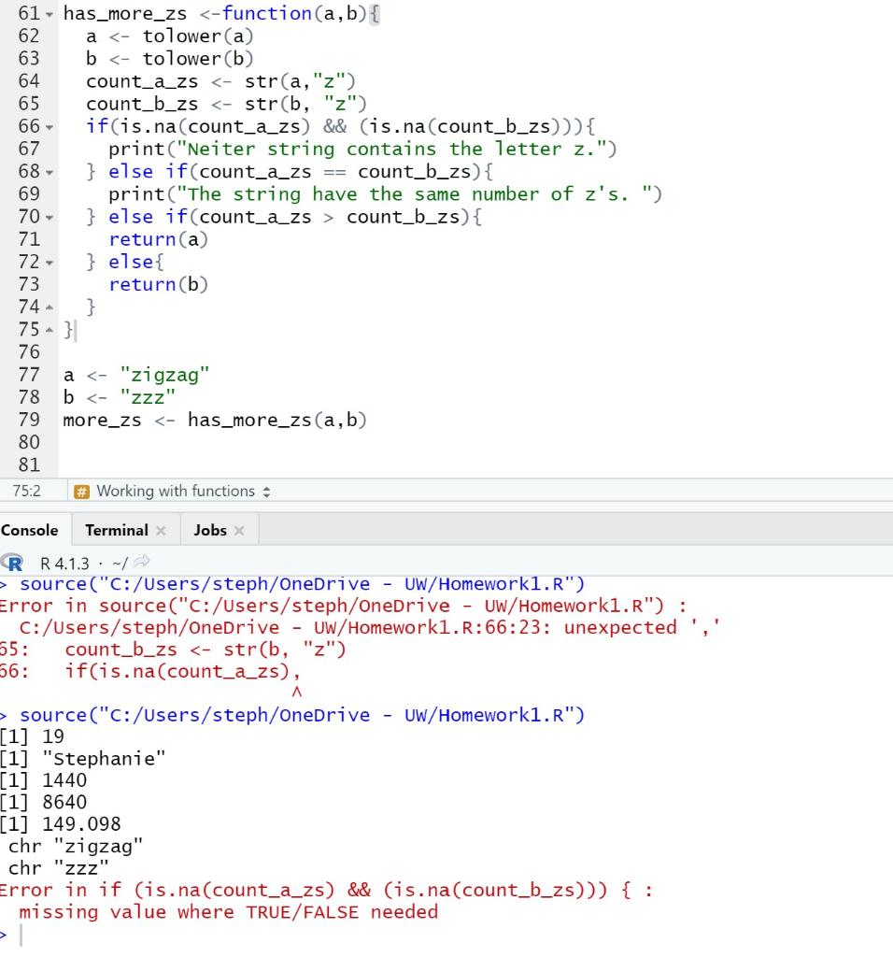Image resolution: width=893 pixels, height=957 pixels.
Task: Open the 'Working with functions' section navigator dropdown
Action: [x=182, y=492]
